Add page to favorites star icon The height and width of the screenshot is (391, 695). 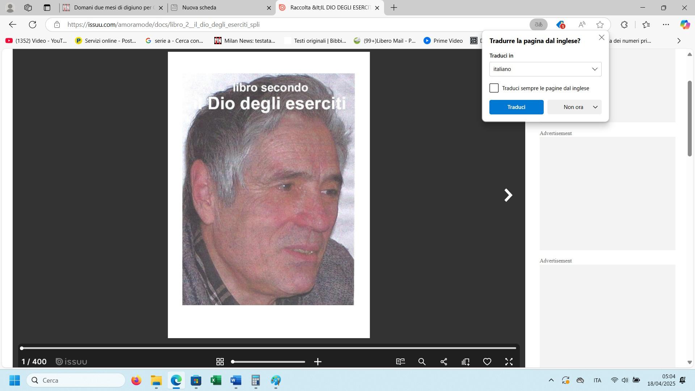600,25
